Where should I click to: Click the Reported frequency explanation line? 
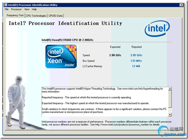[86, 97]
